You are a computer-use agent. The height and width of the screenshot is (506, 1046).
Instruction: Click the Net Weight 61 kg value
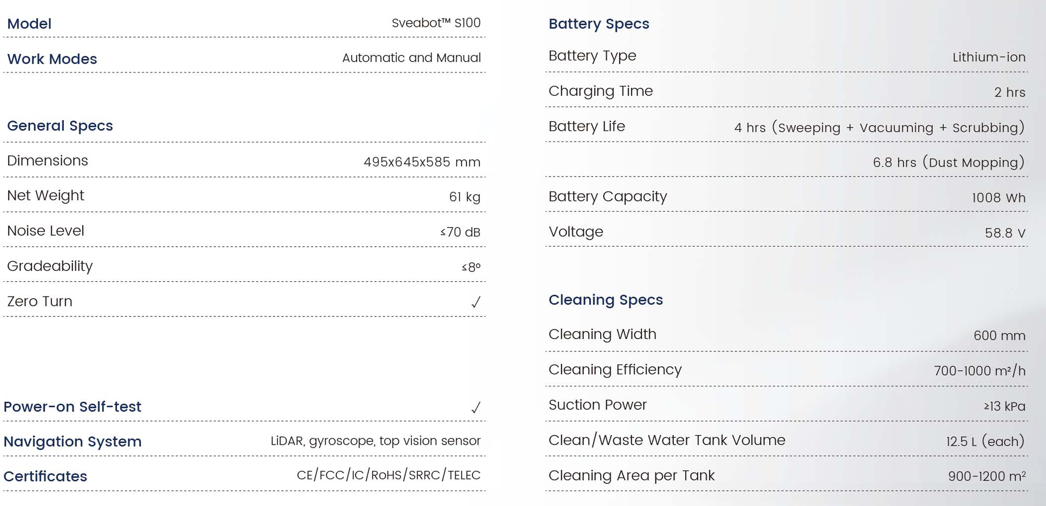[464, 197]
